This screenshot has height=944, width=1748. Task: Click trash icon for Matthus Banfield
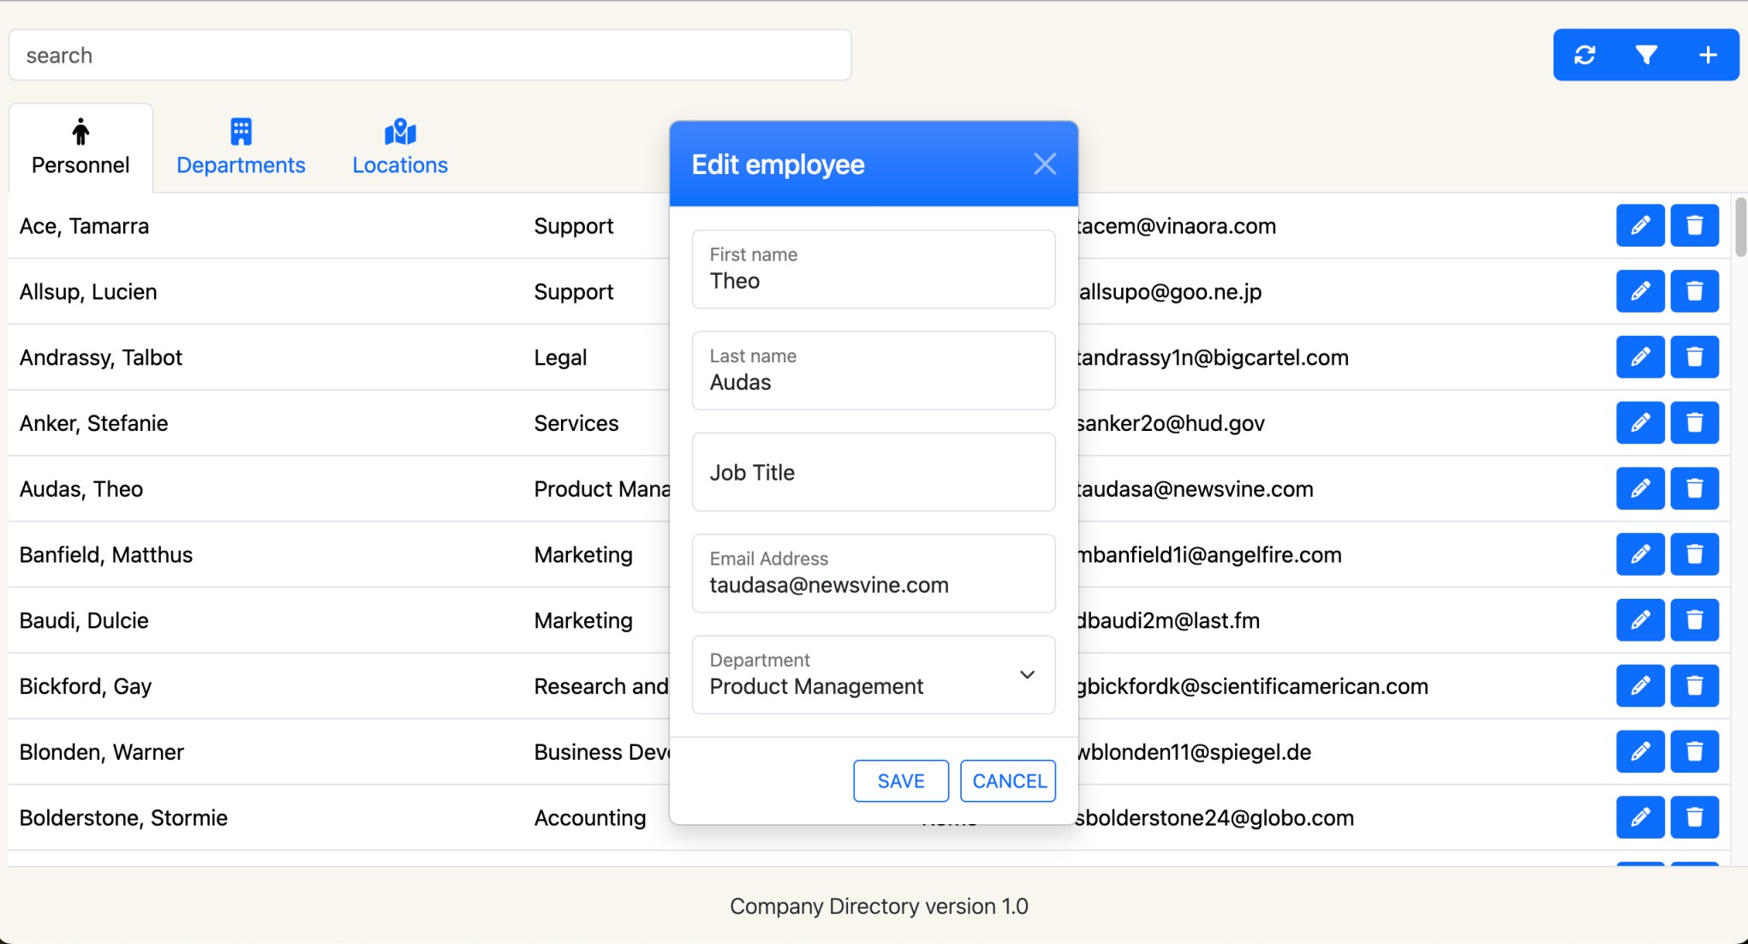(x=1694, y=554)
